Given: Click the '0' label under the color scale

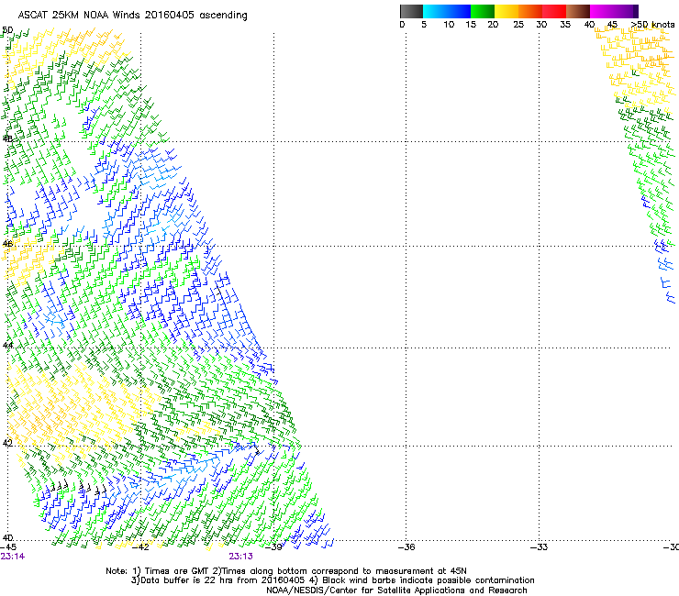Looking at the screenshot, I should pyautogui.click(x=402, y=25).
